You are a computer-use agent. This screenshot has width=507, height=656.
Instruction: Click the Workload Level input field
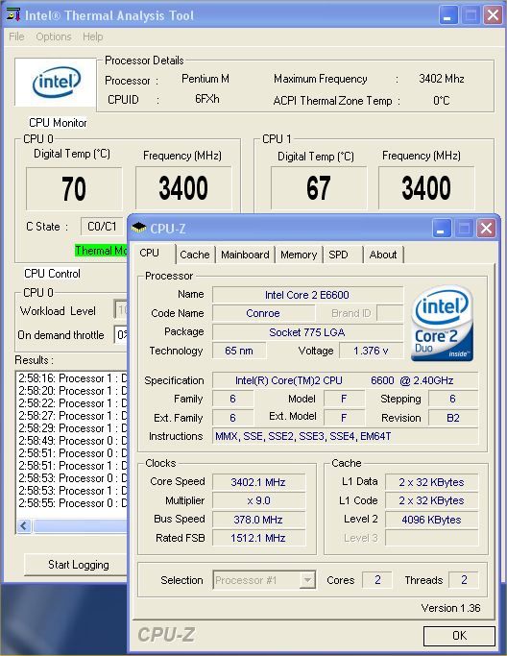click(x=121, y=310)
